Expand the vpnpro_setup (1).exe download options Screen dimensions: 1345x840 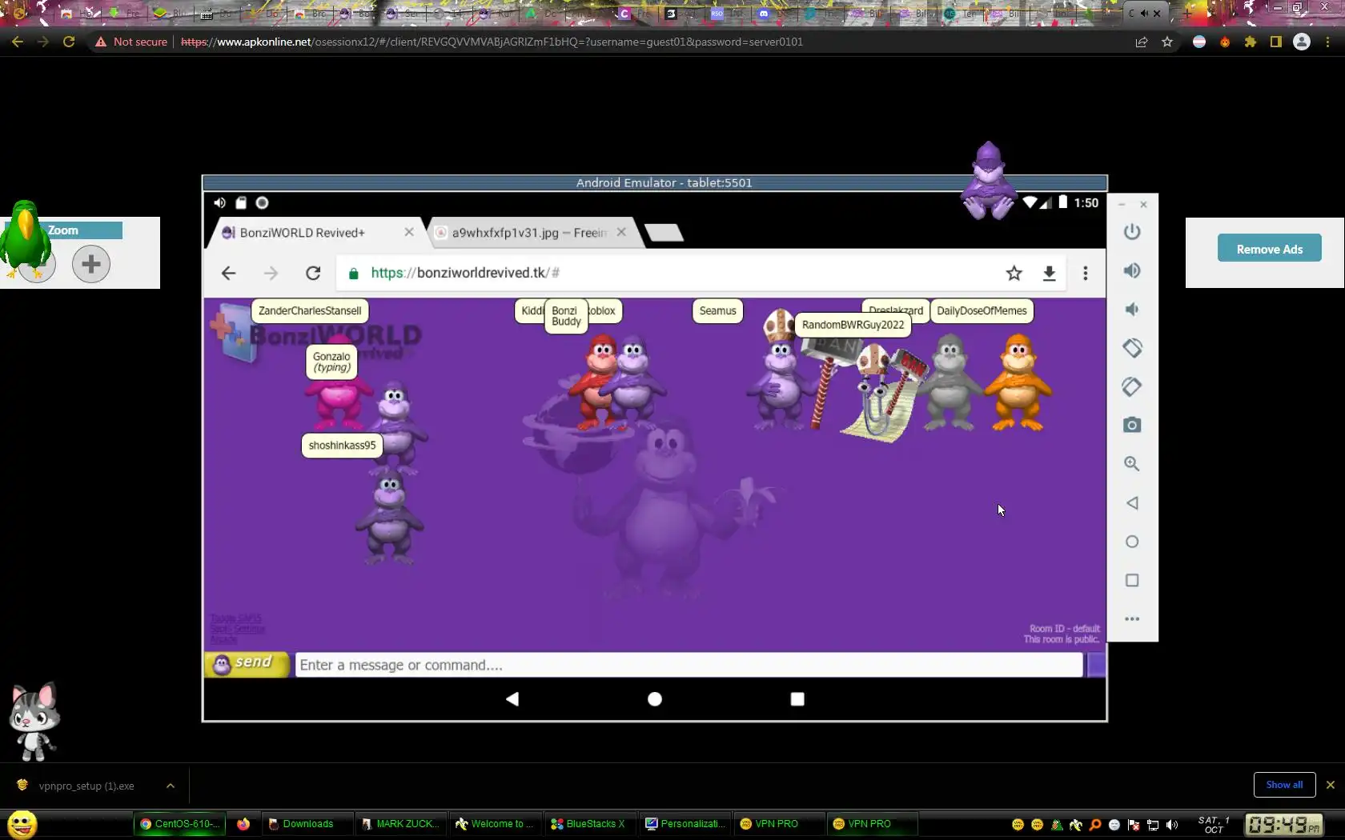[171, 786]
